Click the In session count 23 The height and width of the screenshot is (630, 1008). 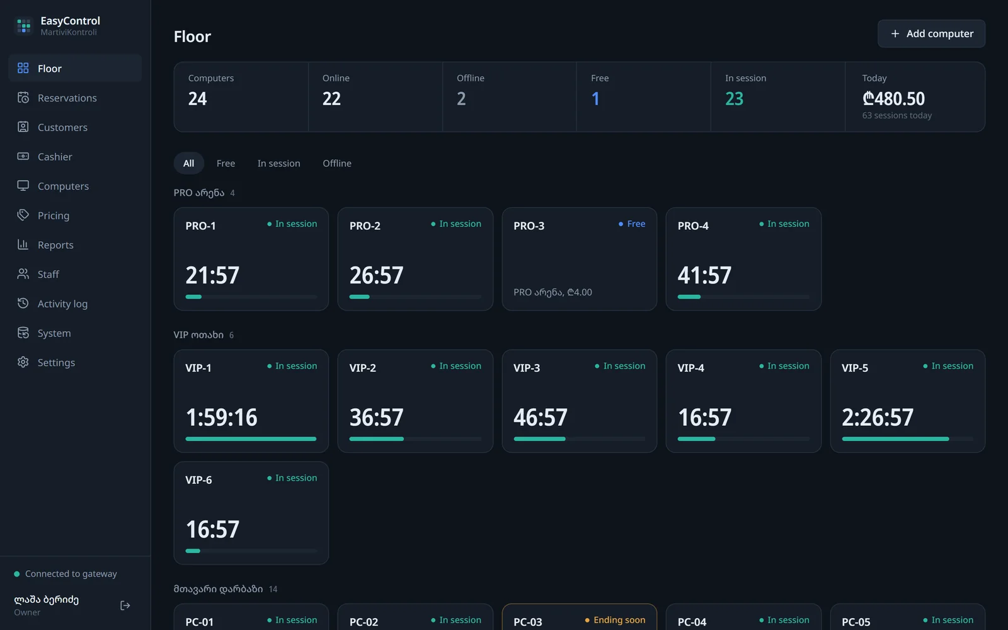coord(734,99)
